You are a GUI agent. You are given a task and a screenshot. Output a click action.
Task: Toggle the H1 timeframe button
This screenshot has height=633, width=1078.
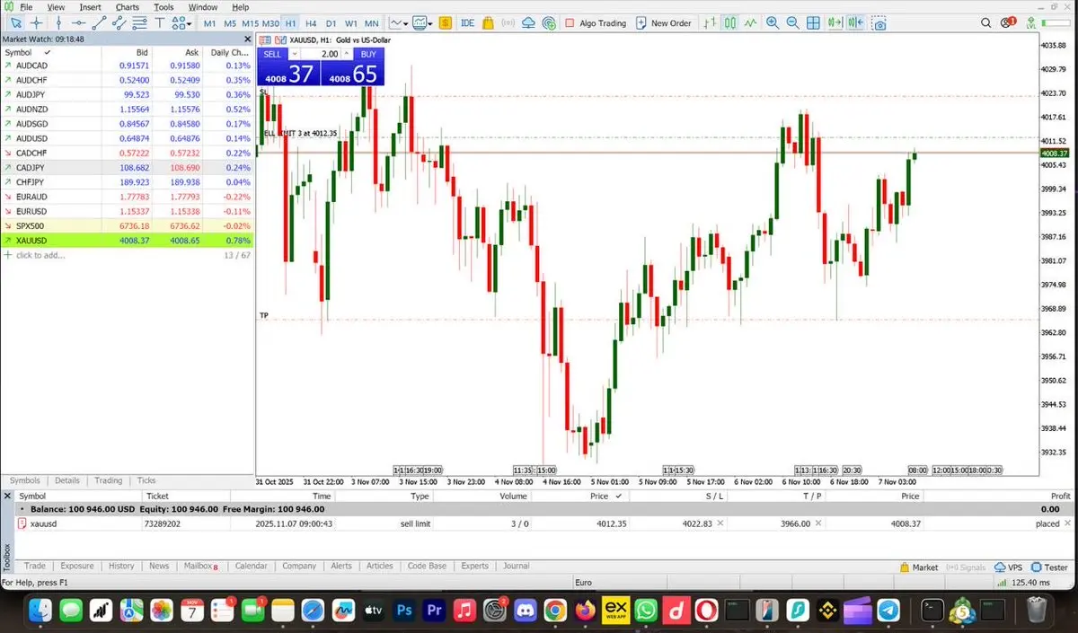290,22
